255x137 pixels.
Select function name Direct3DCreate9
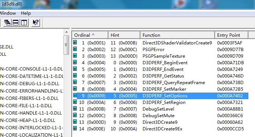tap(160, 122)
